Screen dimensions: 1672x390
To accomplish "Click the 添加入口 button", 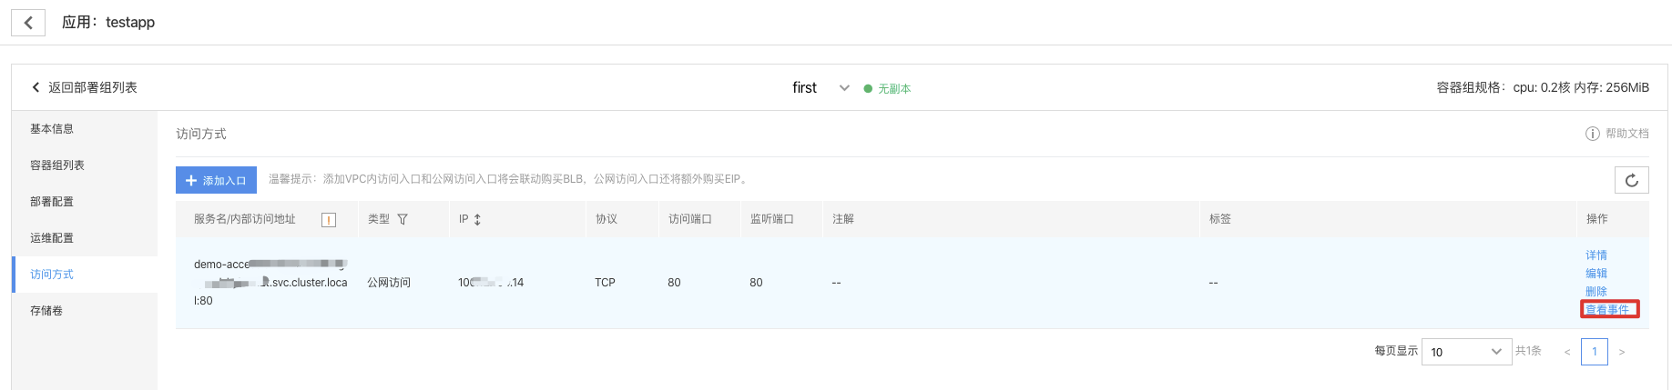I will pyautogui.click(x=216, y=180).
